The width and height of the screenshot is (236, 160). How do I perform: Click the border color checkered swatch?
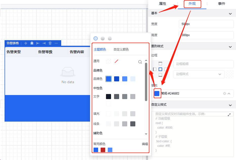click(230, 74)
